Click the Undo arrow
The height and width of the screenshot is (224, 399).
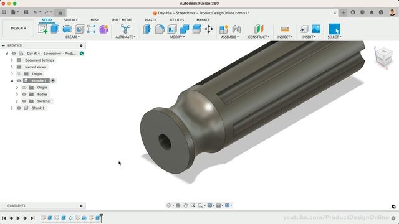click(x=36, y=12)
